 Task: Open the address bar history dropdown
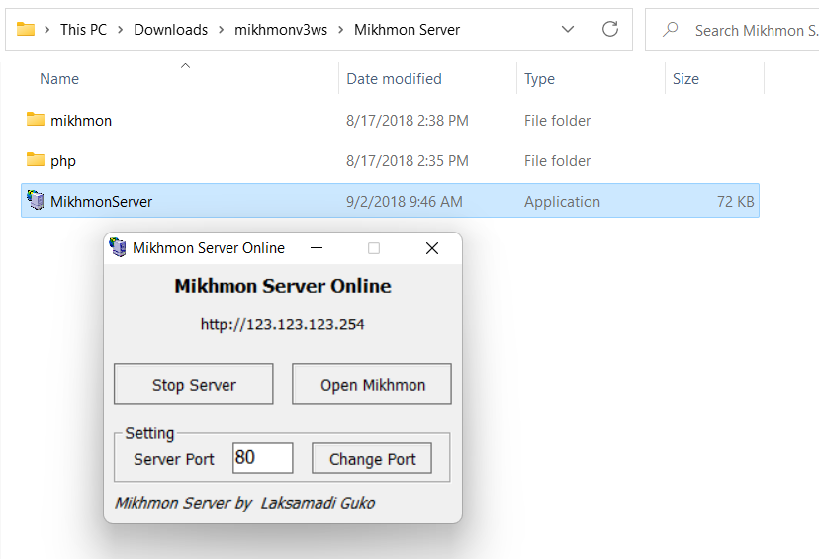tap(568, 29)
